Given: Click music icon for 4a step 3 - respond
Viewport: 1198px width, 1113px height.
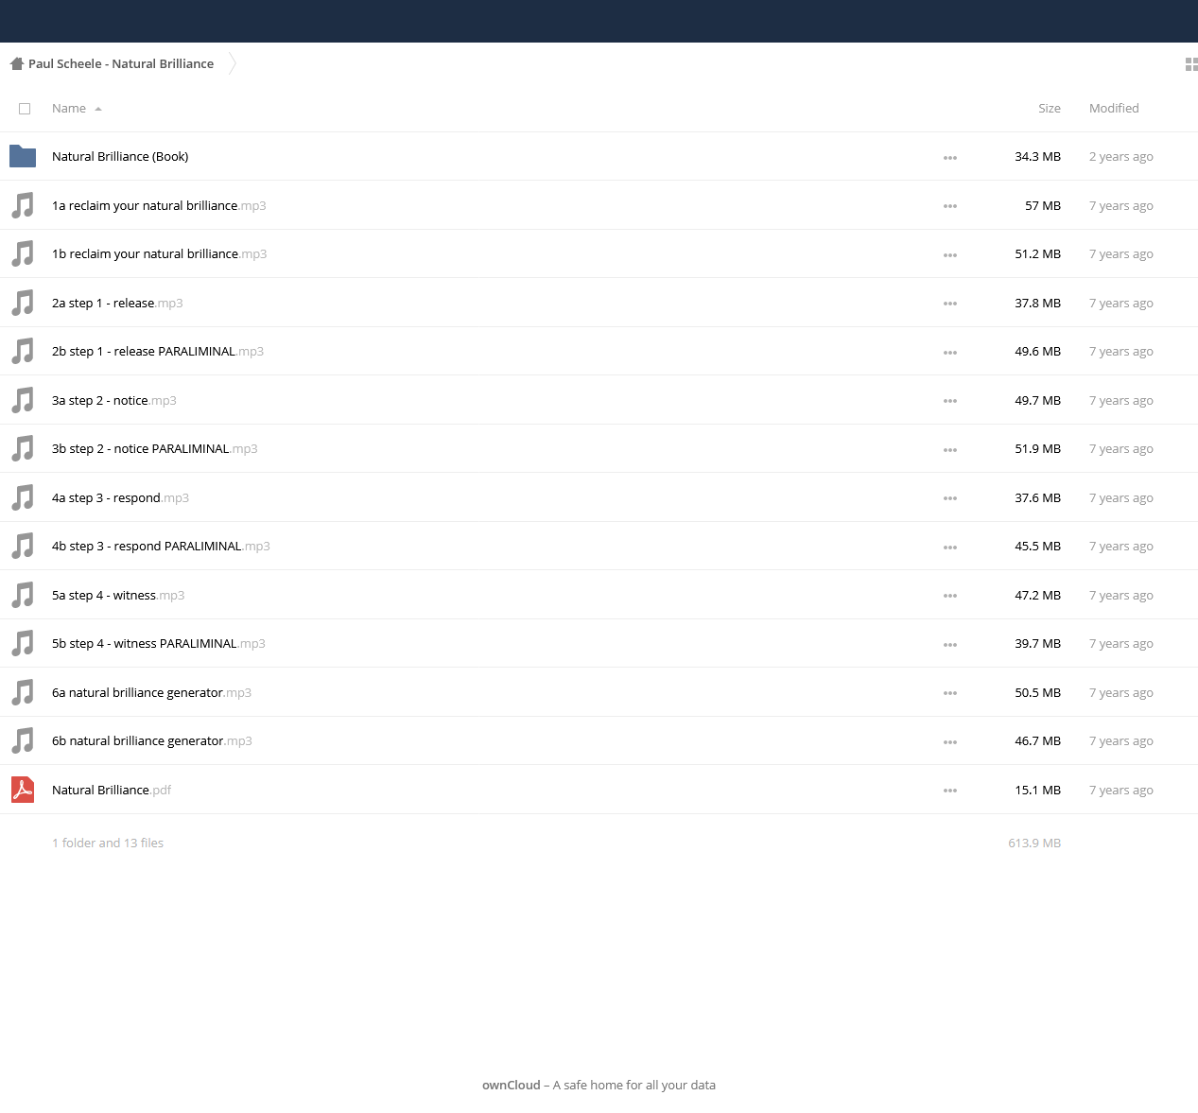Looking at the screenshot, I should coord(23,497).
